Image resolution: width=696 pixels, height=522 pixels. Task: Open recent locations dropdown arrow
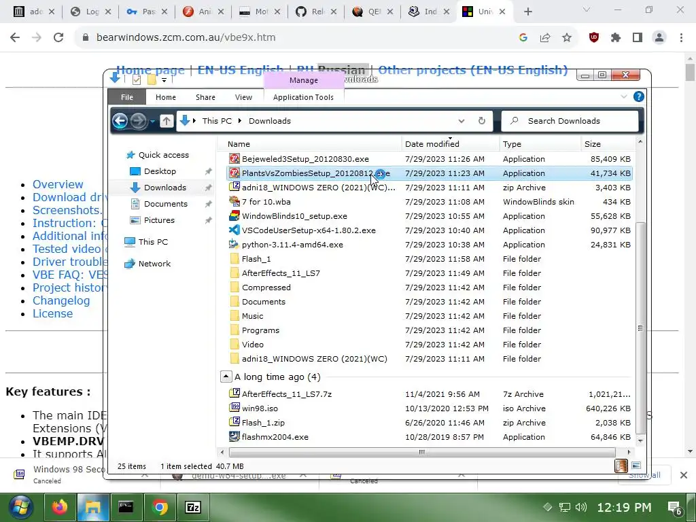click(x=152, y=121)
